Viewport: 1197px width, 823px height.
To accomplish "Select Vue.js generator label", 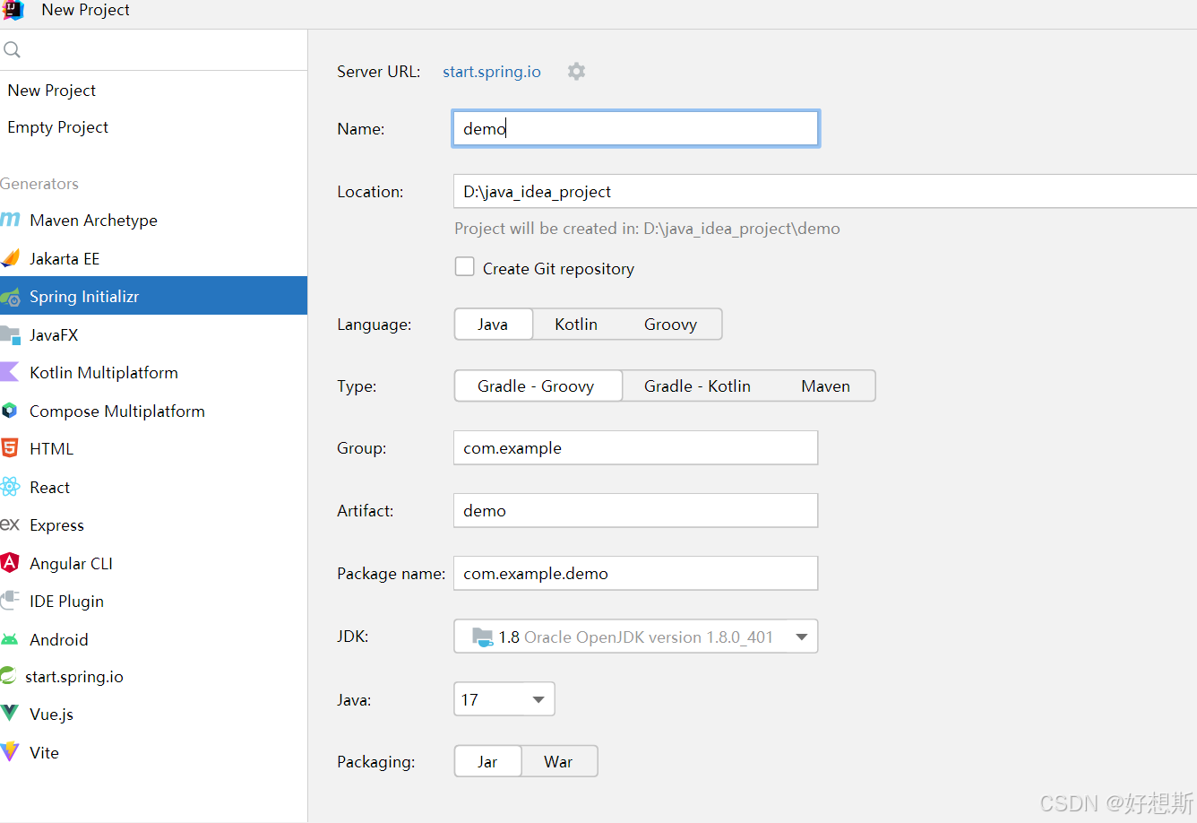I will [52, 715].
